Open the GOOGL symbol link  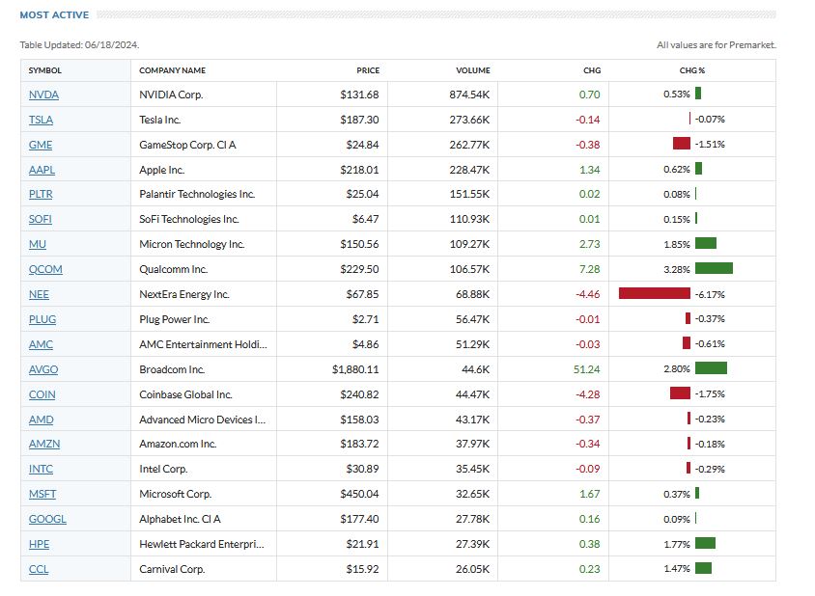[x=47, y=519]
